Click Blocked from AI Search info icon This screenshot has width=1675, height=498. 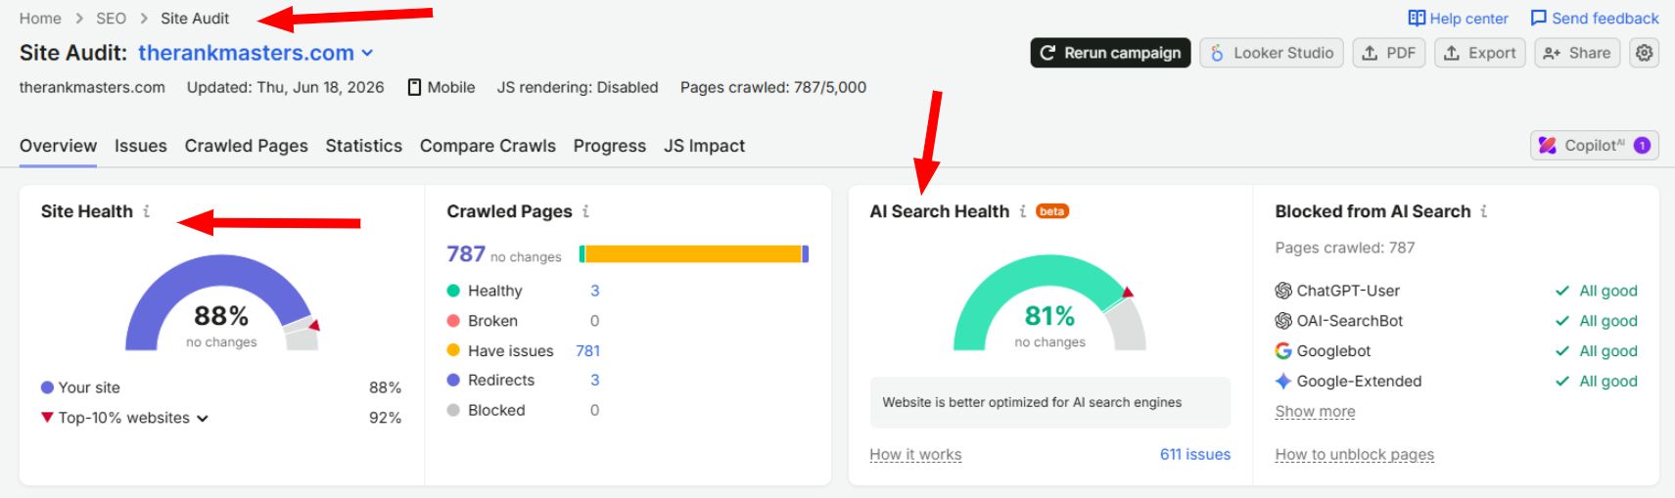pos(1483,211)
